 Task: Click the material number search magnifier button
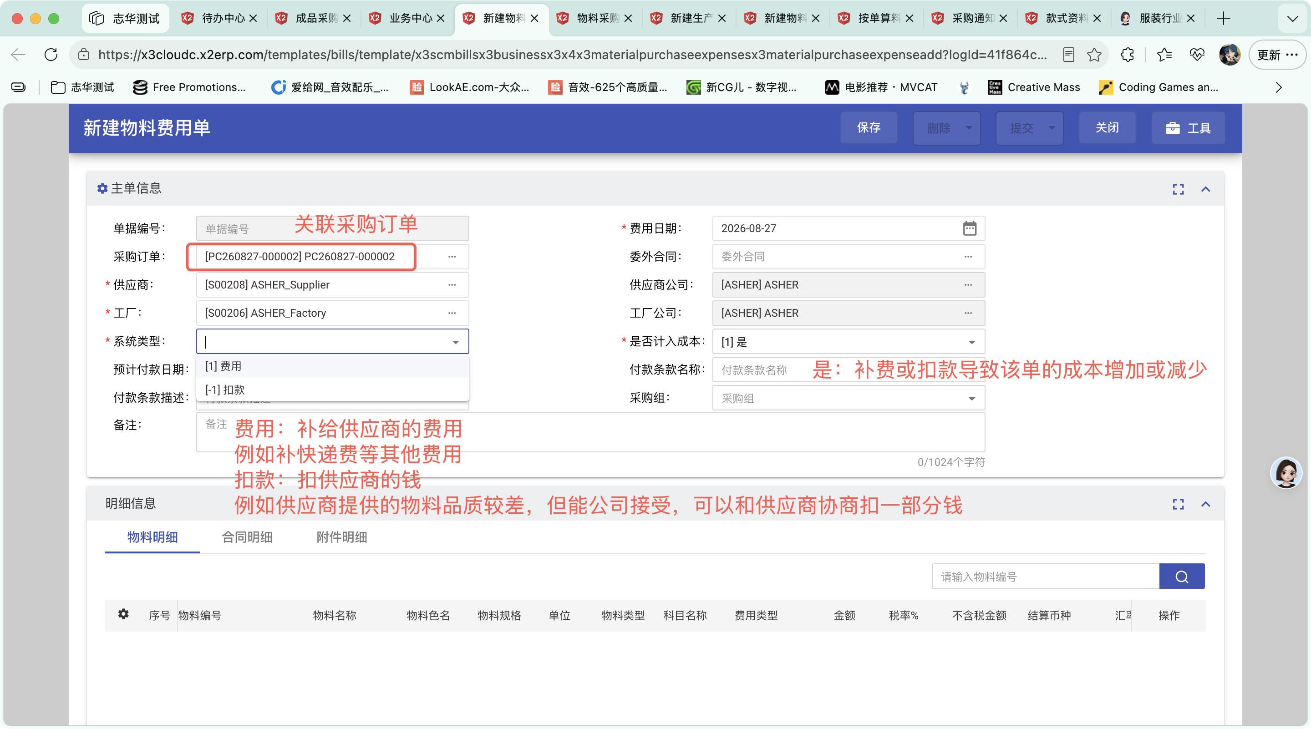tap(1182, 577)
